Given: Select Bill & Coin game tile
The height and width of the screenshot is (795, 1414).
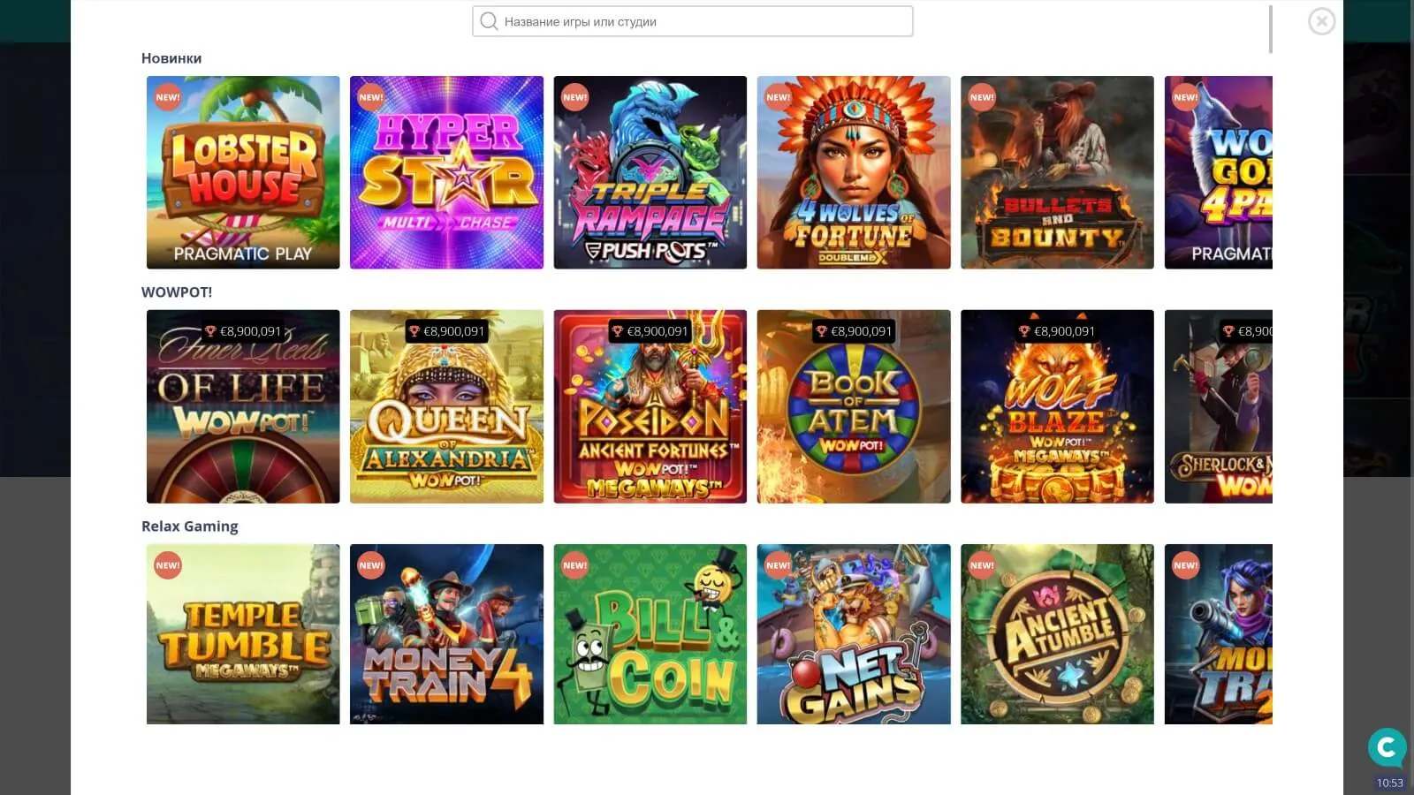Looking at the screenshot, I should (x=650, y=634).
